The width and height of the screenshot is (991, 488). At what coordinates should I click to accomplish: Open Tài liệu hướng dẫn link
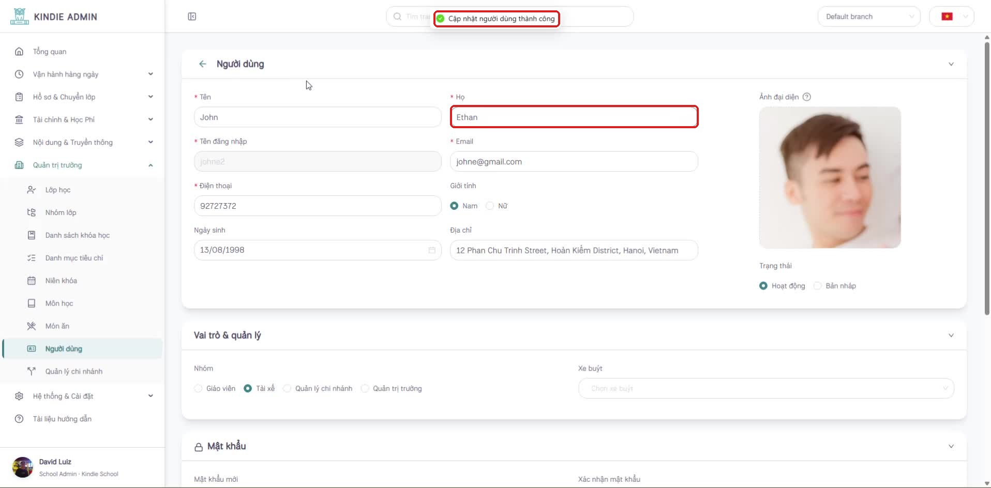[x=83, y=419]
